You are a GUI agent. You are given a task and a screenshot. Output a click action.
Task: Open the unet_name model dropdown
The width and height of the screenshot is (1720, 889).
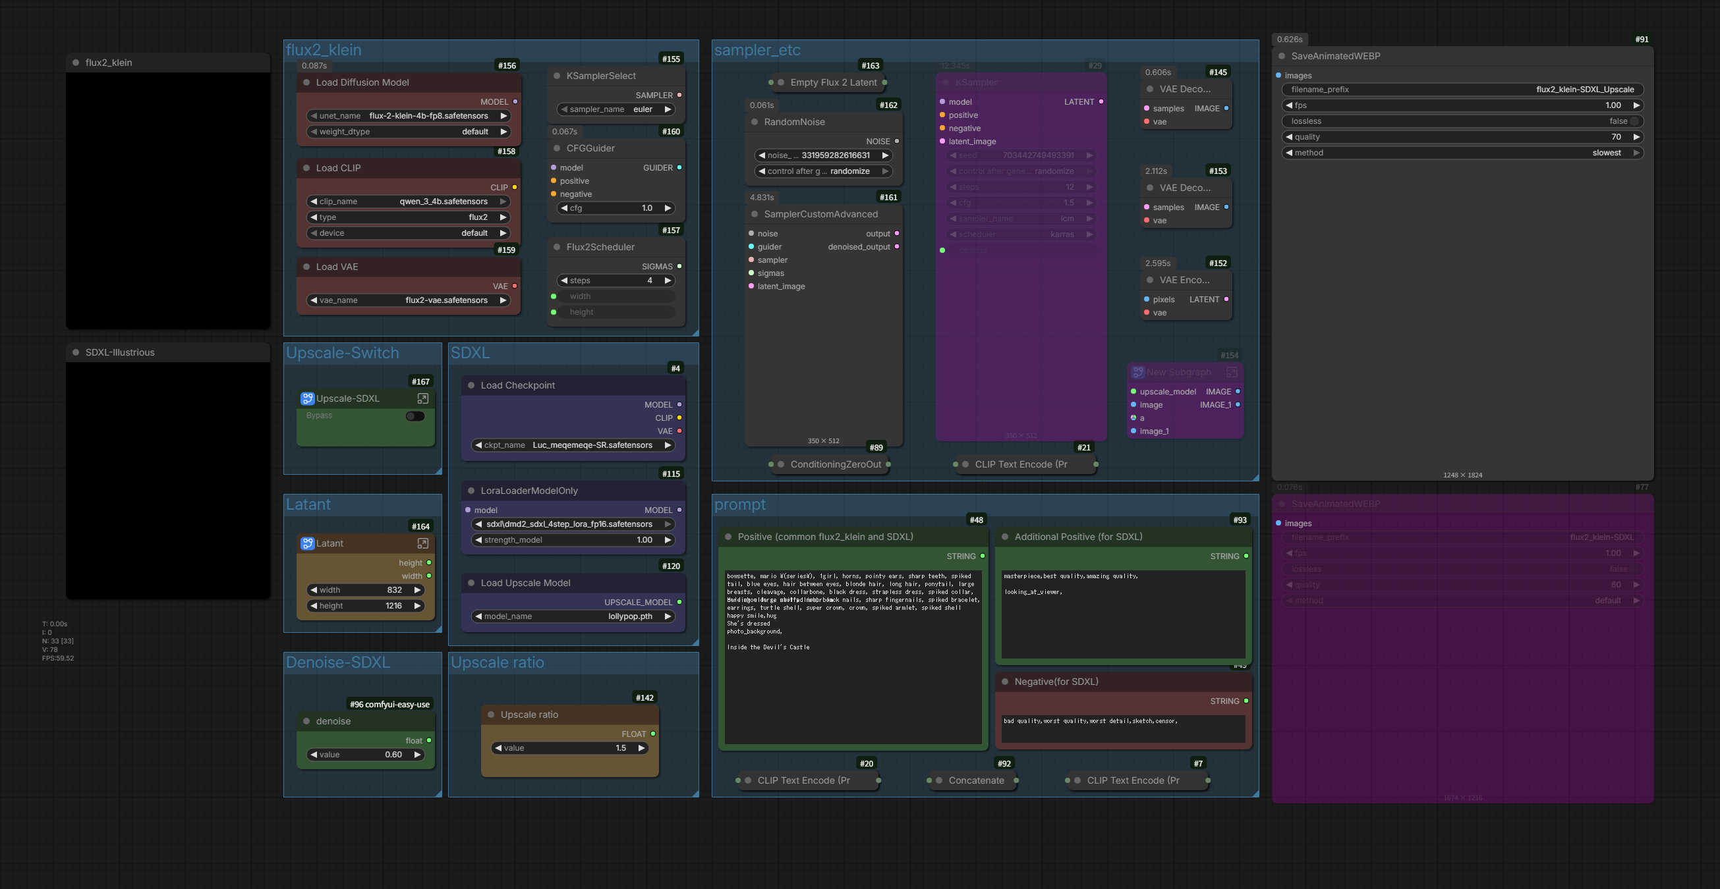click(x=428, y=116)
